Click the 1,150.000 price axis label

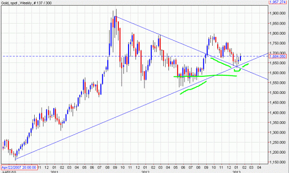278,162
